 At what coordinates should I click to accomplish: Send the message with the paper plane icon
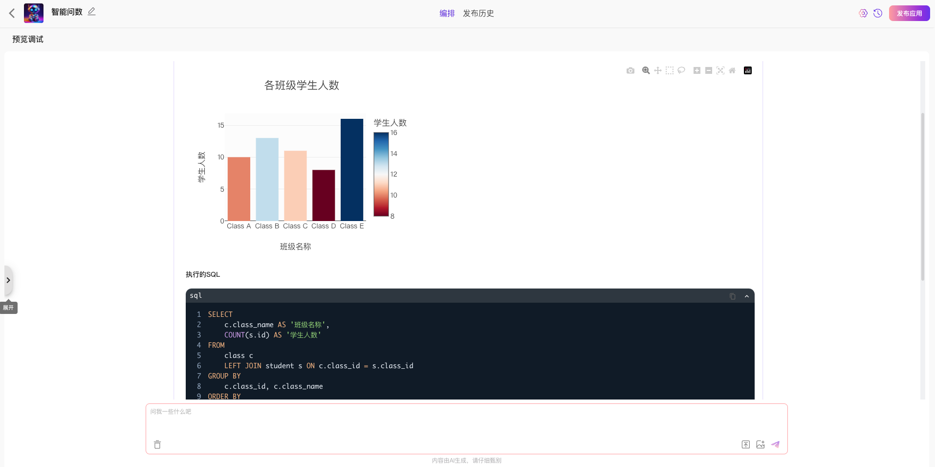tap(776, 445)
